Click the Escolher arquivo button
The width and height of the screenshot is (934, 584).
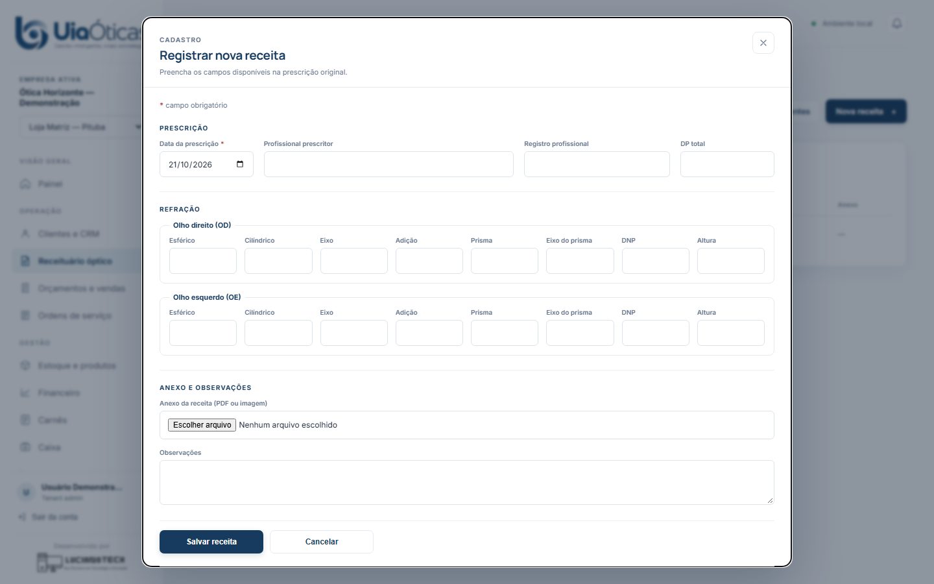(x=202, y=425)
